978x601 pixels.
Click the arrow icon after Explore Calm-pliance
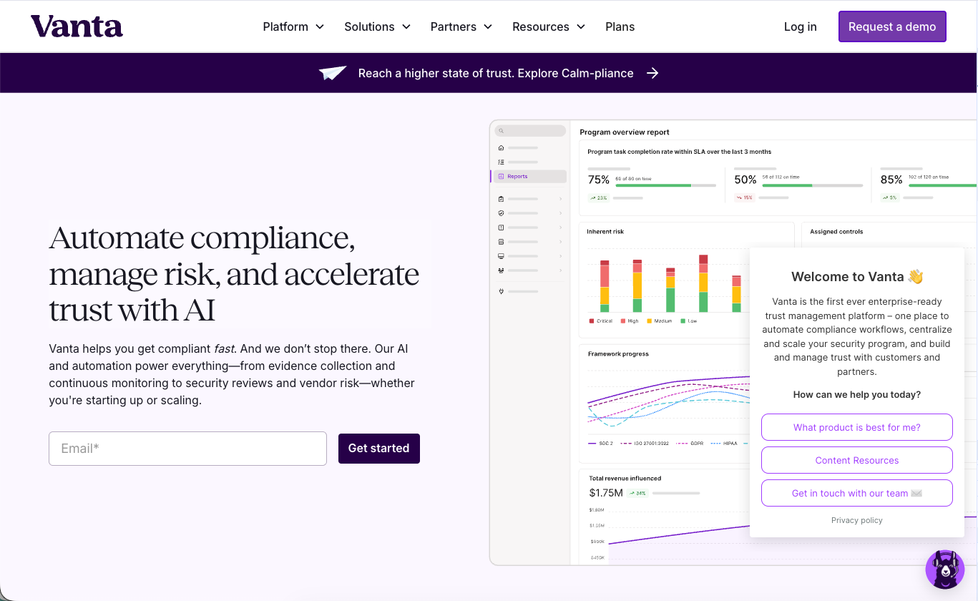(x=652, y=73)
